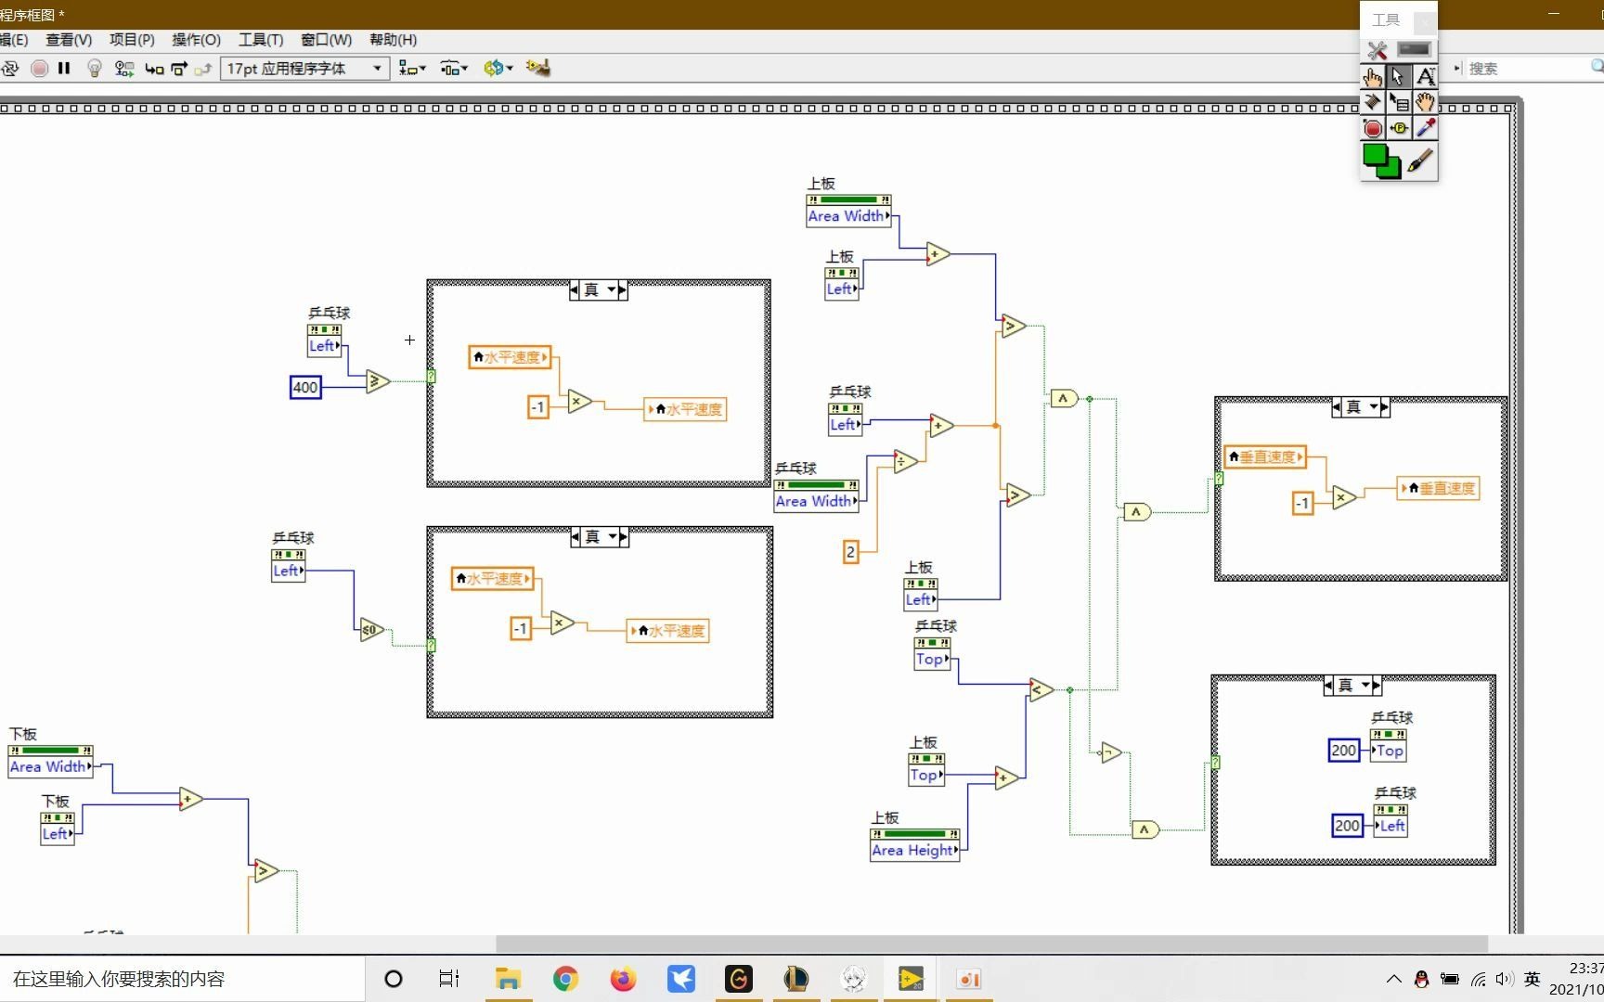
Task: Click the background green color square
Action: coord(1391,170)
